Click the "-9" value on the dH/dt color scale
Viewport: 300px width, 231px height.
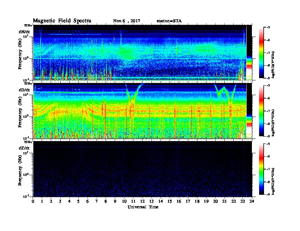pos(268,78)
